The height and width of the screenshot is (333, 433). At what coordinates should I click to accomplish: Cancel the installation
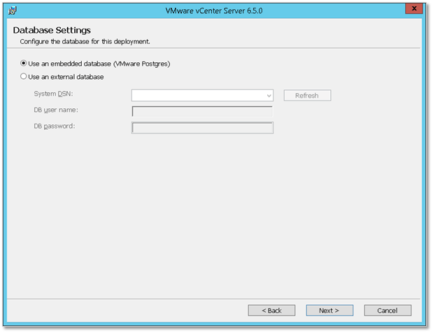click(x=388, y=311)
